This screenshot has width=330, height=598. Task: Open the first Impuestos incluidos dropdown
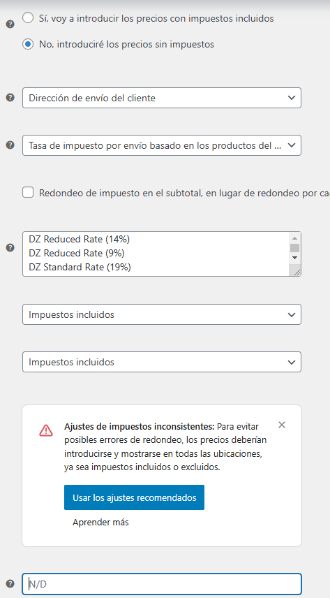coord(162,314)
